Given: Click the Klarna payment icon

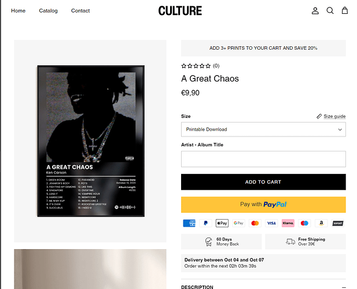Looking at the screenshot, I should (x=288, y=223).
